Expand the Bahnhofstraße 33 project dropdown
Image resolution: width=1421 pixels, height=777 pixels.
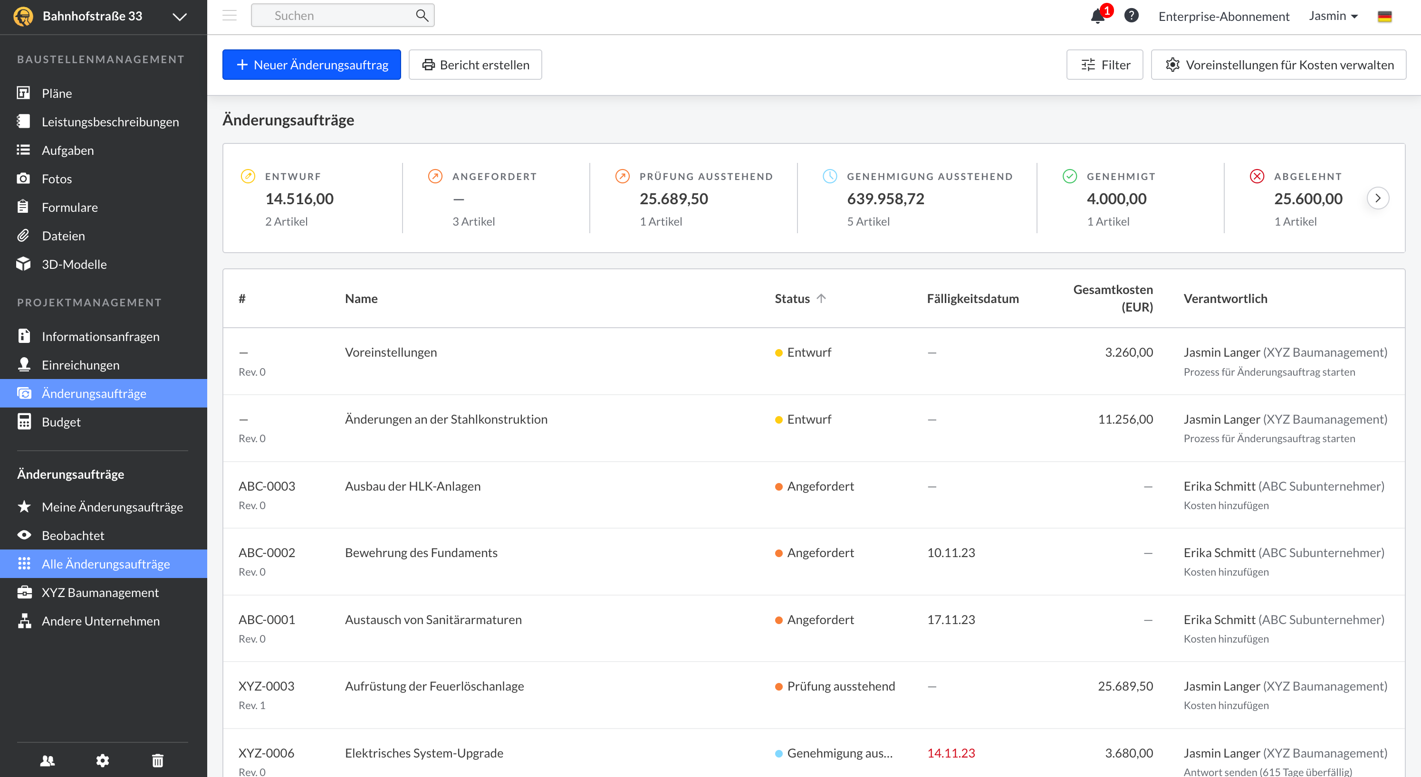(x=179, y=17)
